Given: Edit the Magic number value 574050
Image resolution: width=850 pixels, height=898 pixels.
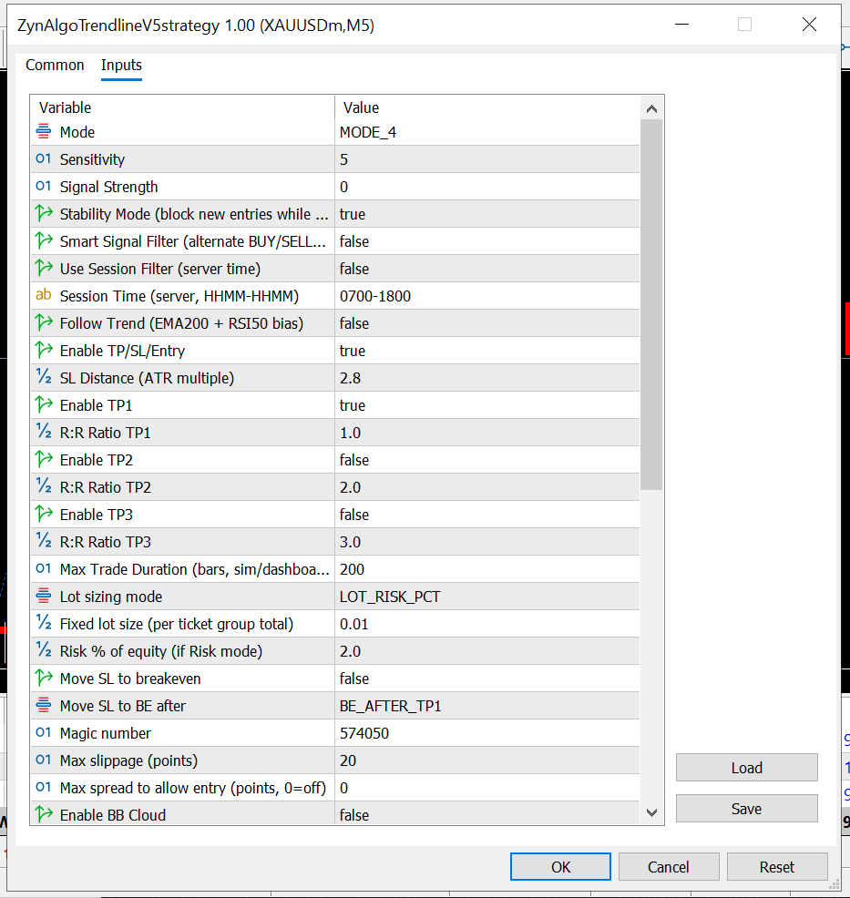Looking at the screenshot, I should pyautogui.click(x=486, y=733).
